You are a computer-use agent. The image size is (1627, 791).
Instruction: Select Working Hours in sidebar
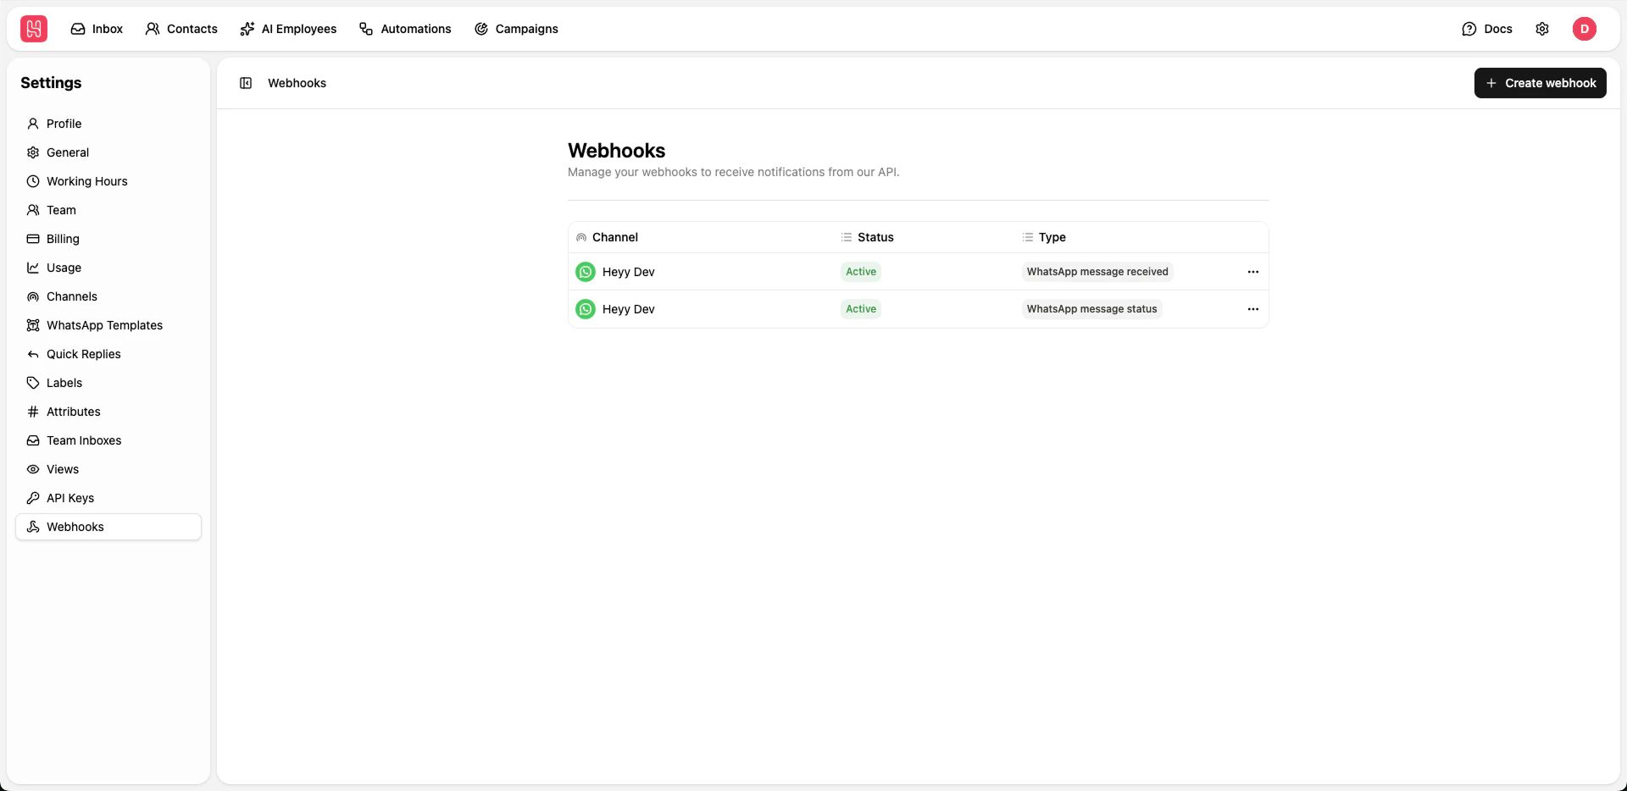click(108, 181)
